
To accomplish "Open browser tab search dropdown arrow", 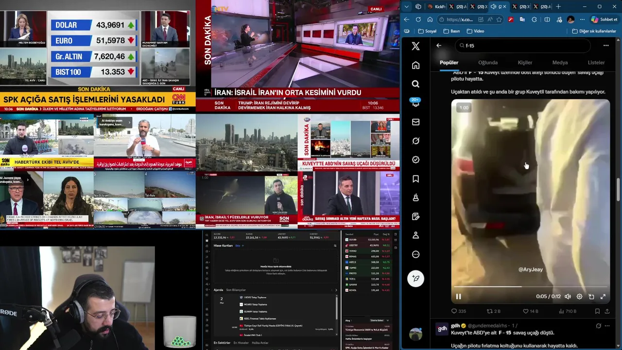I will click(407, 7).
